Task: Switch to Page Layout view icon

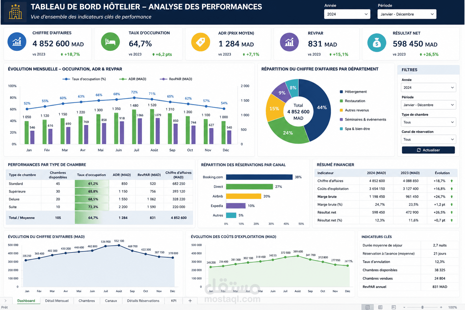Action: click(380, 307)
